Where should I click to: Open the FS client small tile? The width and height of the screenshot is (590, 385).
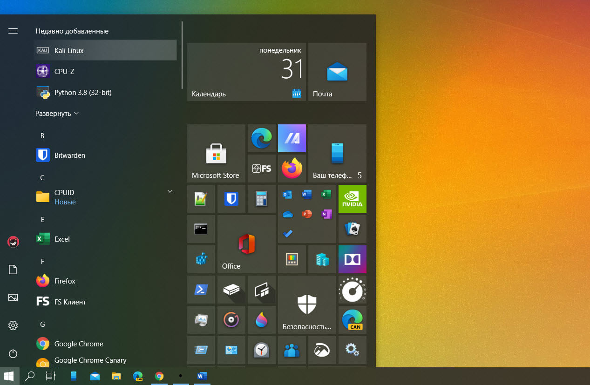point(262,169)
